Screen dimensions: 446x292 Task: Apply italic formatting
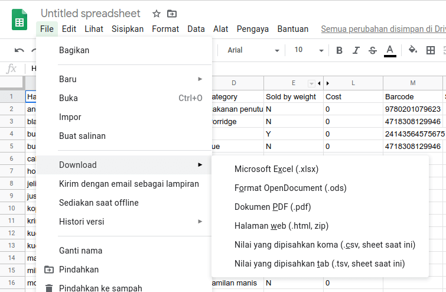click(356, 50)
